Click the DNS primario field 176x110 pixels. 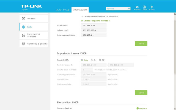(x=94, y=79)
